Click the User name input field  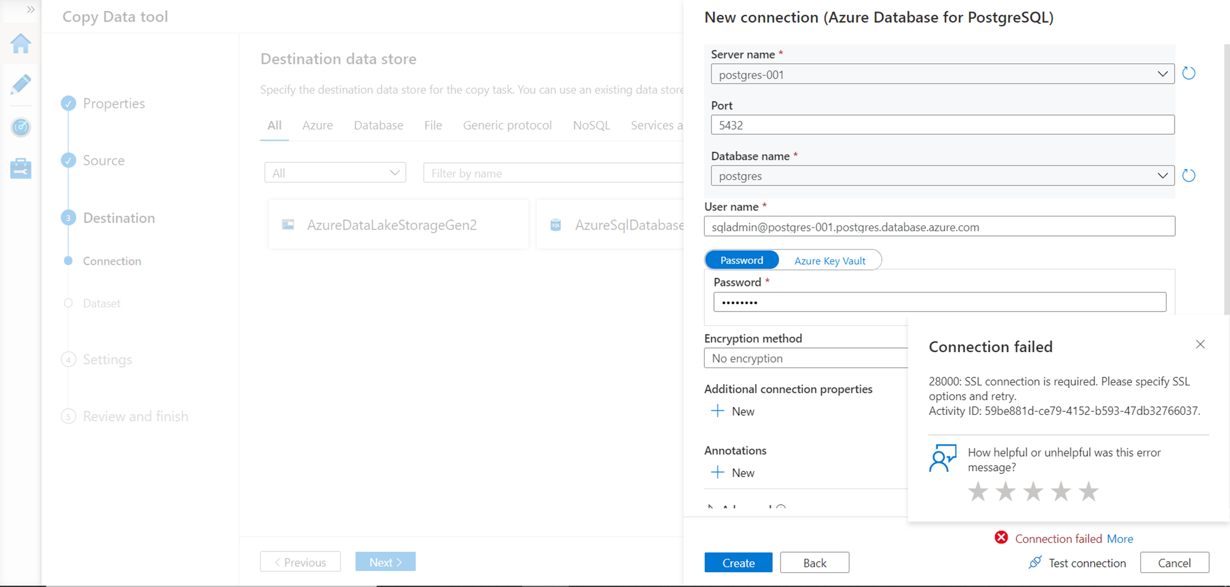pyautogui.click(x=939, y=227)
